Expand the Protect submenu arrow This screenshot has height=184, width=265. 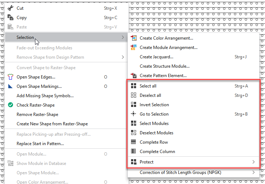[x=253, y=162]
